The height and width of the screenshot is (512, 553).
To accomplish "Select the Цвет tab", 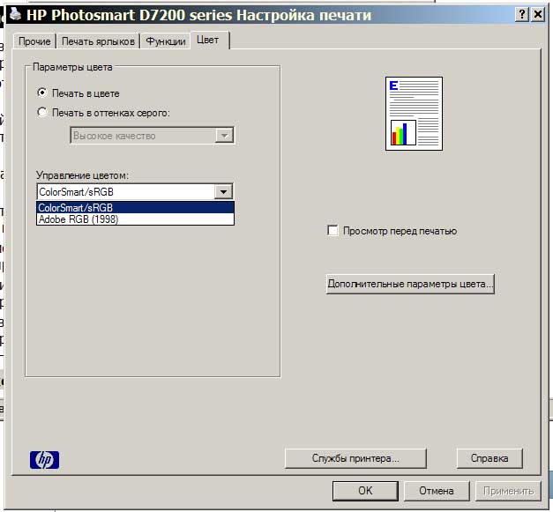I will pos(208,40).
